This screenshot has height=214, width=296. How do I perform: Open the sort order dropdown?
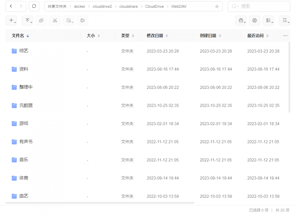coord(285,21)
